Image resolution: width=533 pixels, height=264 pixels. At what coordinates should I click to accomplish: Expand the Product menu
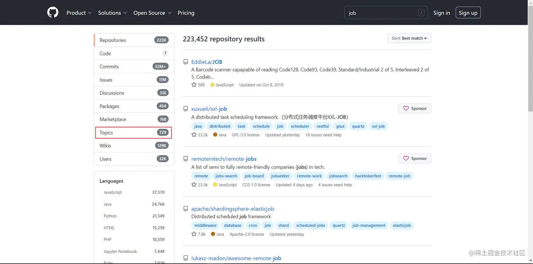pyautogui.click(x=79, y=13)
